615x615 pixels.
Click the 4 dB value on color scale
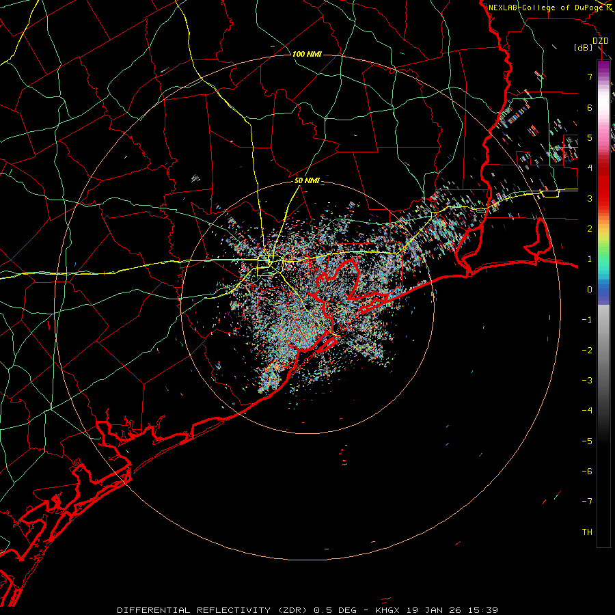590,168
